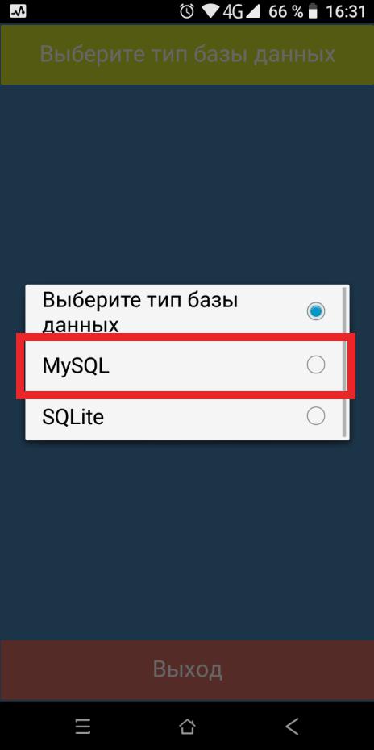Image resolution: width=374 pixels, height=750 pixels.
Task: Tap the 66 % battery percentage text
Action: pos(286,12)
